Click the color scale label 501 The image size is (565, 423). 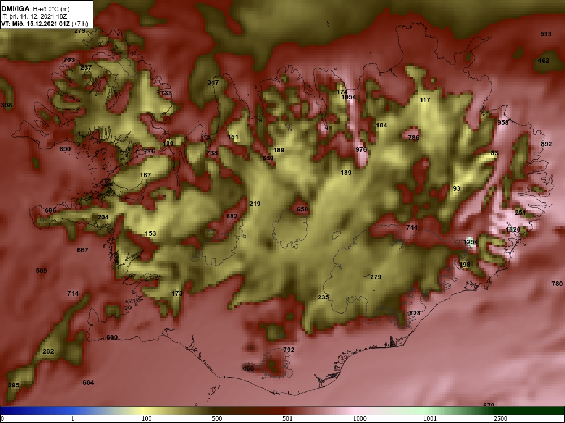click(x=288, y=418)
